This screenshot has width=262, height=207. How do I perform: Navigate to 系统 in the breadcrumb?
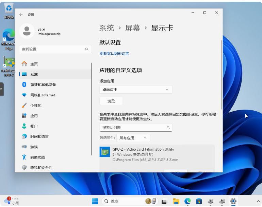(107, 28)
